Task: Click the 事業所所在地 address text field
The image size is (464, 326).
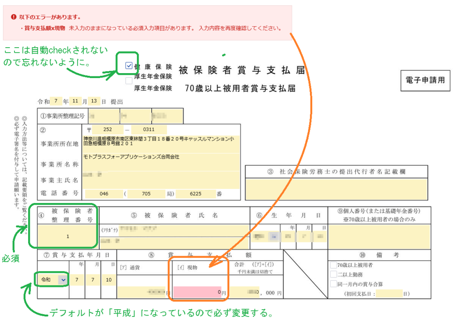Action: click(161, 142)
